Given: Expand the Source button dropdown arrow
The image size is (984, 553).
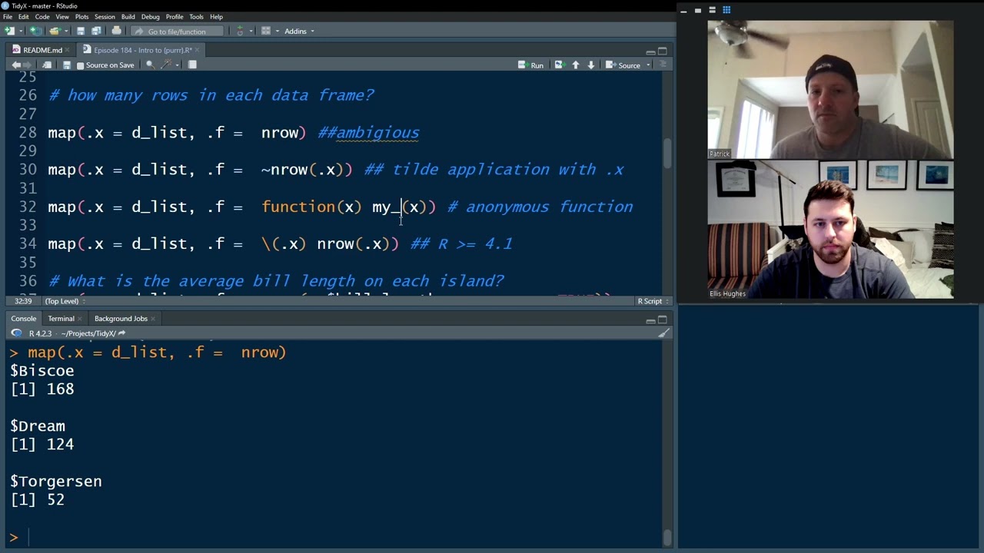Looking at the screenshot, I should click(x=648, y=65).
